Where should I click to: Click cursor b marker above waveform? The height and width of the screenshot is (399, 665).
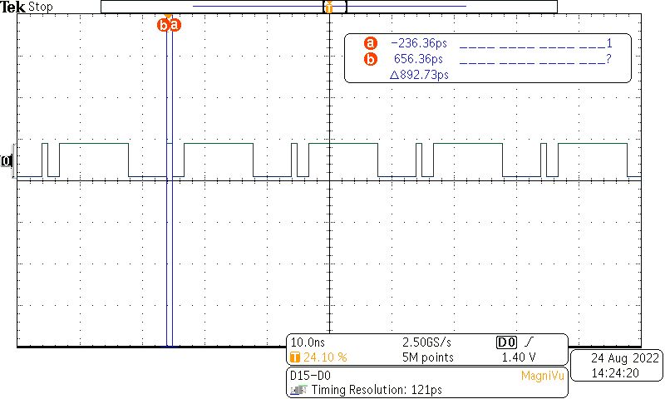[x=163, y=25]
